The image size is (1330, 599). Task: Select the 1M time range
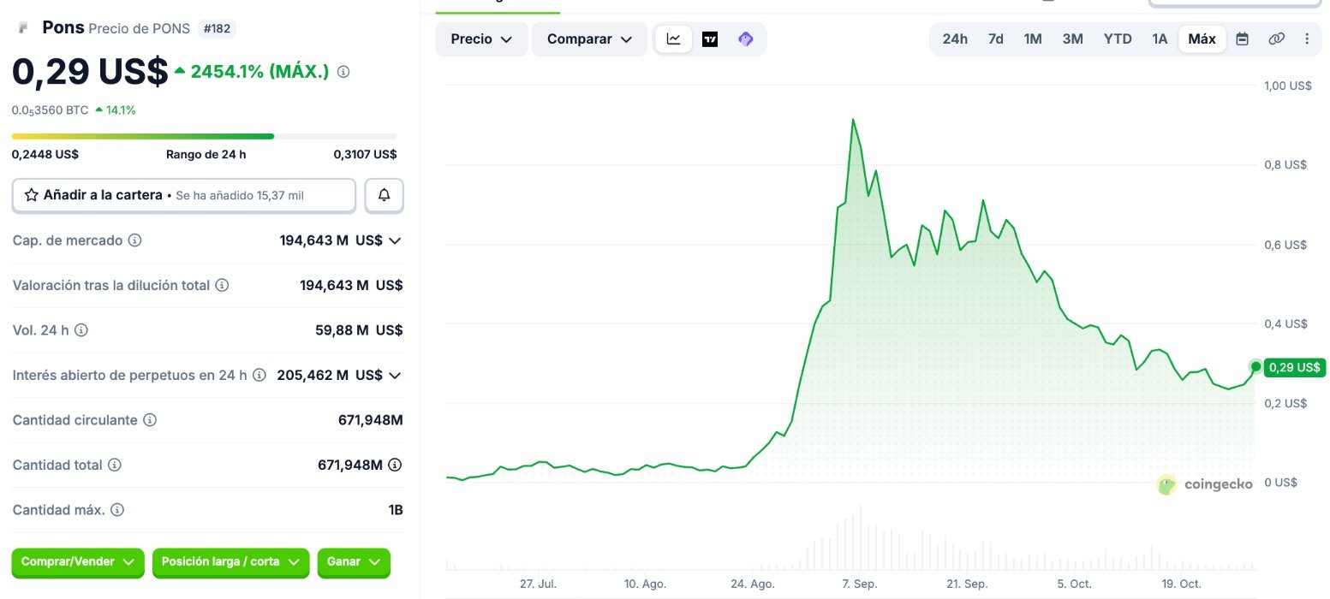pos(1033,39)
